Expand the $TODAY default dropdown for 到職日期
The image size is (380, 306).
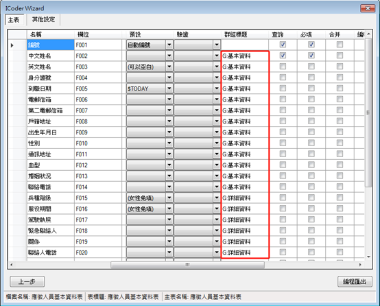(x=169, y=89)
